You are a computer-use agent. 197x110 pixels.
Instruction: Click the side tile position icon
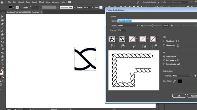tap(123, 46)
